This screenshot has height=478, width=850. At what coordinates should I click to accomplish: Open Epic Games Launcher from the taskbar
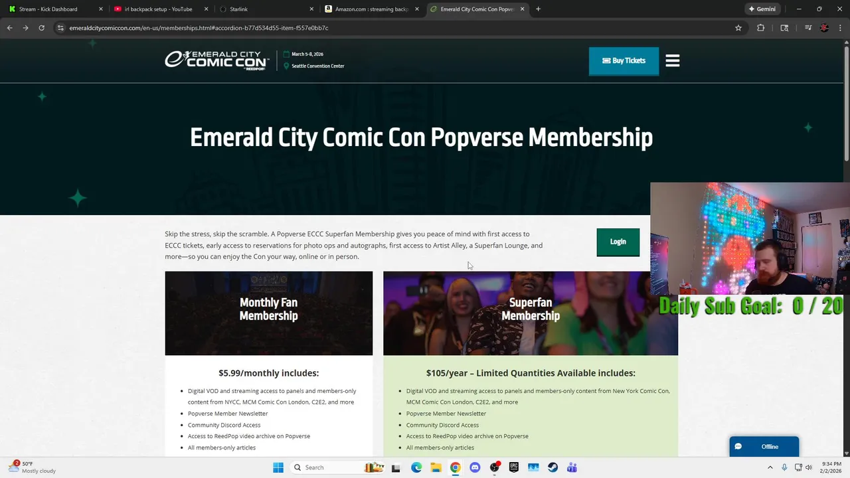tap(514, 467)
